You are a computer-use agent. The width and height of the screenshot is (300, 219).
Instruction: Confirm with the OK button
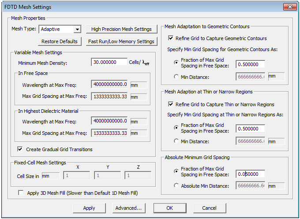169,208
